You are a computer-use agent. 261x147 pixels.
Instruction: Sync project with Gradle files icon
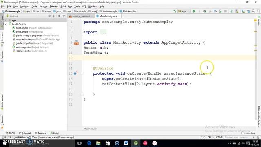[x=232, y=11]
